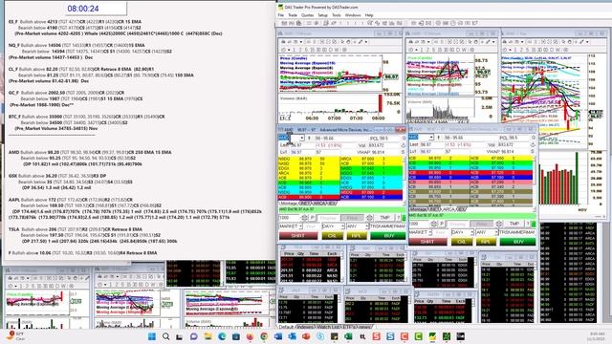Click BUY button in left AMD montage

click(x=389, y=236)
